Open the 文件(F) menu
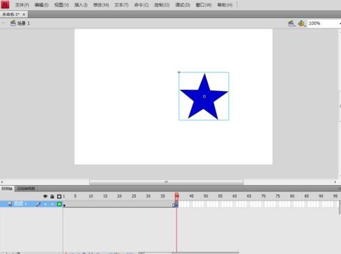 pyautogui.click(x=22, y=5)
